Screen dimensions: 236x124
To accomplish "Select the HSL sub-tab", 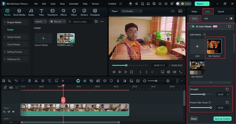I will (206, 19).
